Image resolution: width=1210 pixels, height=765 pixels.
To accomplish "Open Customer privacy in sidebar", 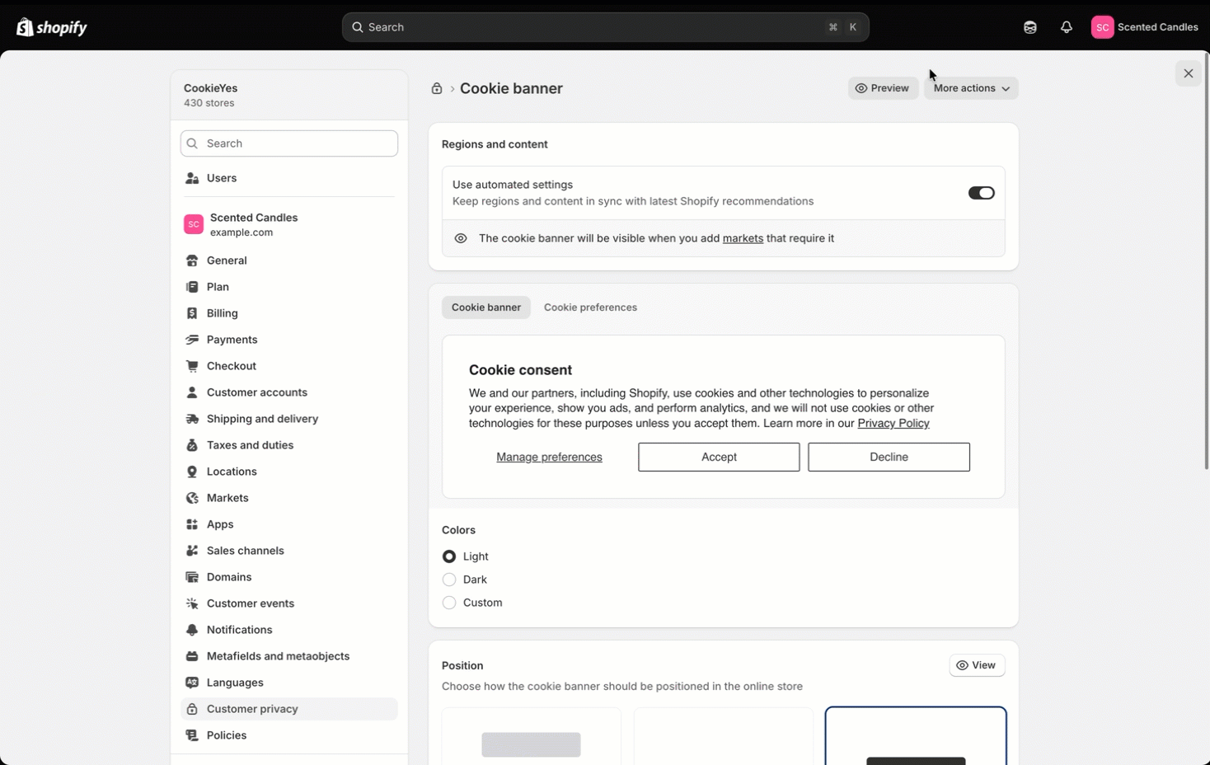I will (x=288, y=709).
